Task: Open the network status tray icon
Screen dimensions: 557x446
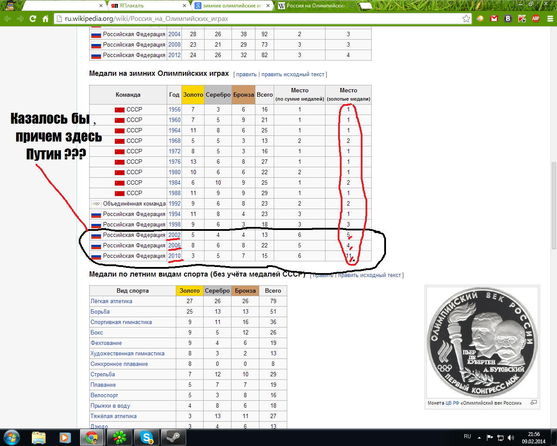Action: click(x=500, y=437)
